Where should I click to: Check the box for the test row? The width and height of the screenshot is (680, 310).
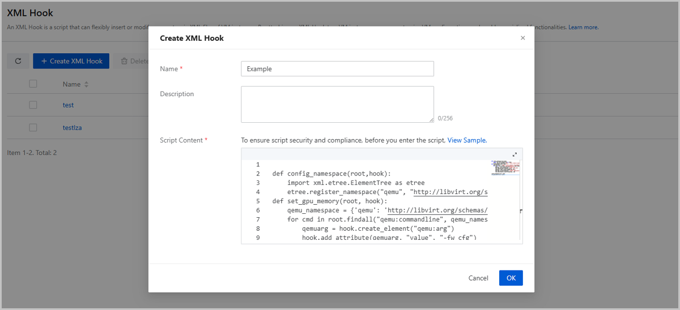[33, 105]
